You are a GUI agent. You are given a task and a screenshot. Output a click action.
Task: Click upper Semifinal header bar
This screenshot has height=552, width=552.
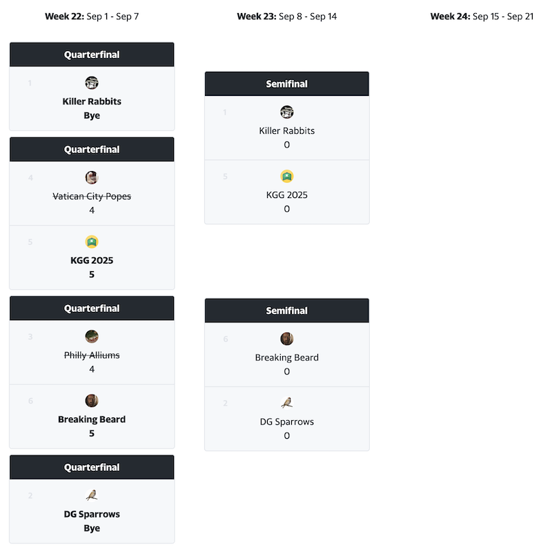(x=286, y=83)
